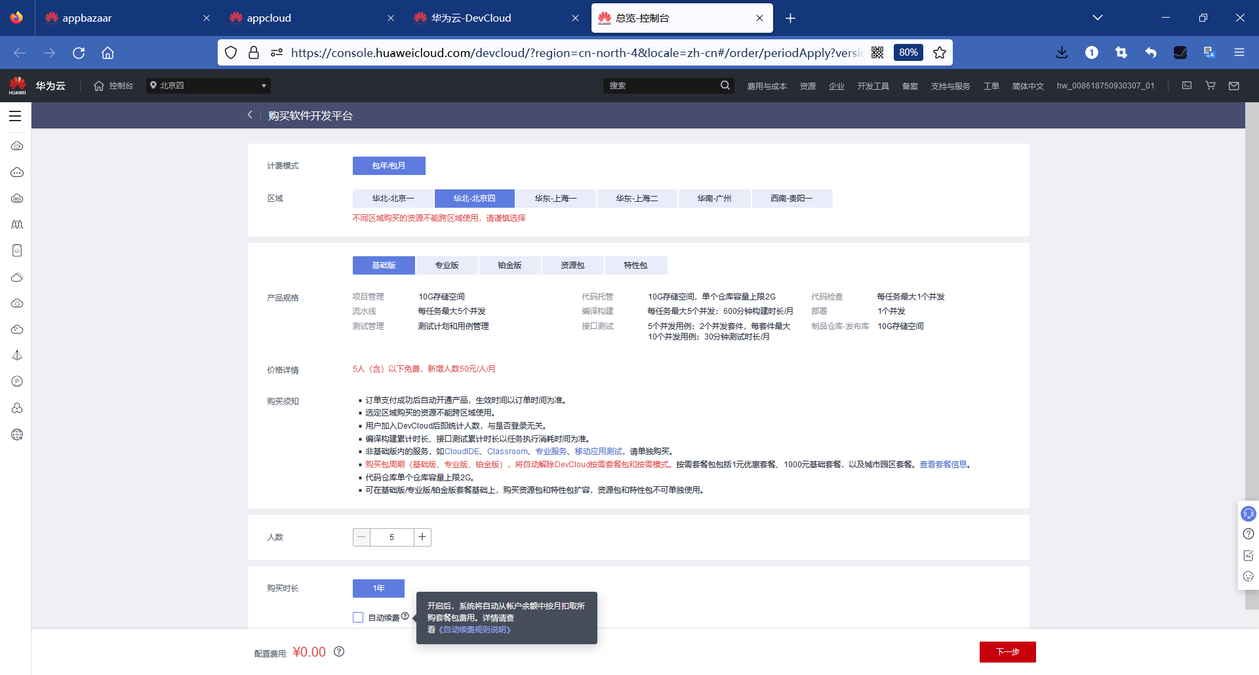The height and width of the screenshot is (675, 1259).
Task: Switch to the 特性包 tab
Action: pyautogui.click(x=635, y=265)
